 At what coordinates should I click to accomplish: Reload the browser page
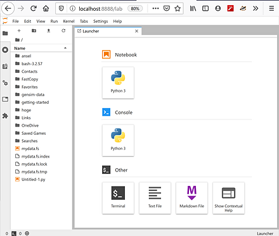click(34, 8)
